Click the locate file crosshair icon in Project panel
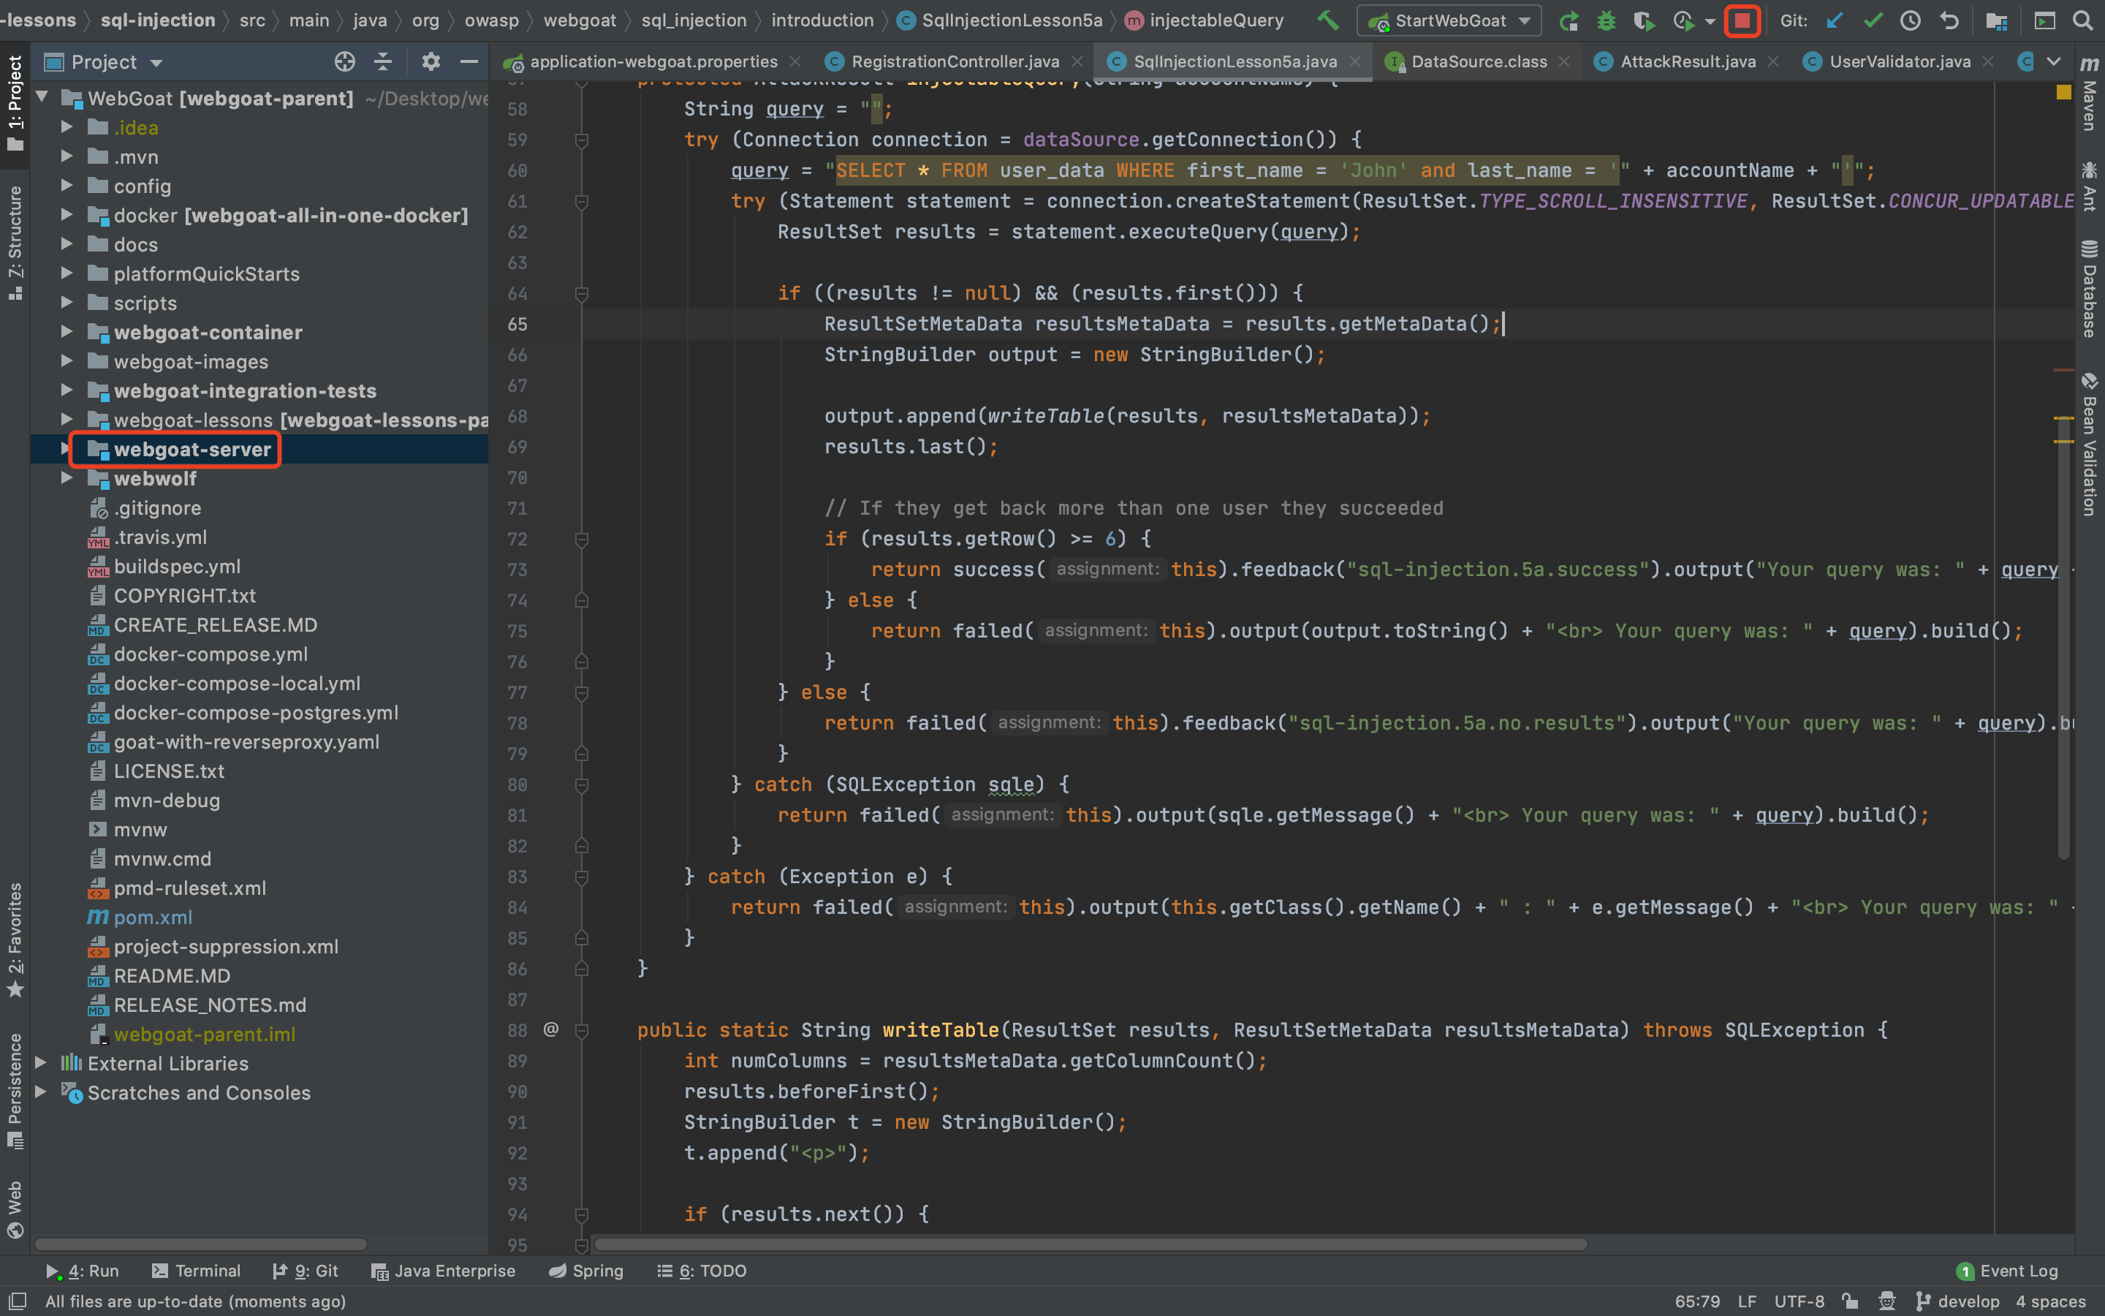Image resolution: width=2105 pixels, height=1316 pixels. [x=344, y=62]
